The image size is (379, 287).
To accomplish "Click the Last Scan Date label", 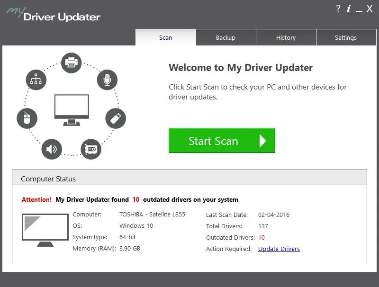I will pos(227,215).
